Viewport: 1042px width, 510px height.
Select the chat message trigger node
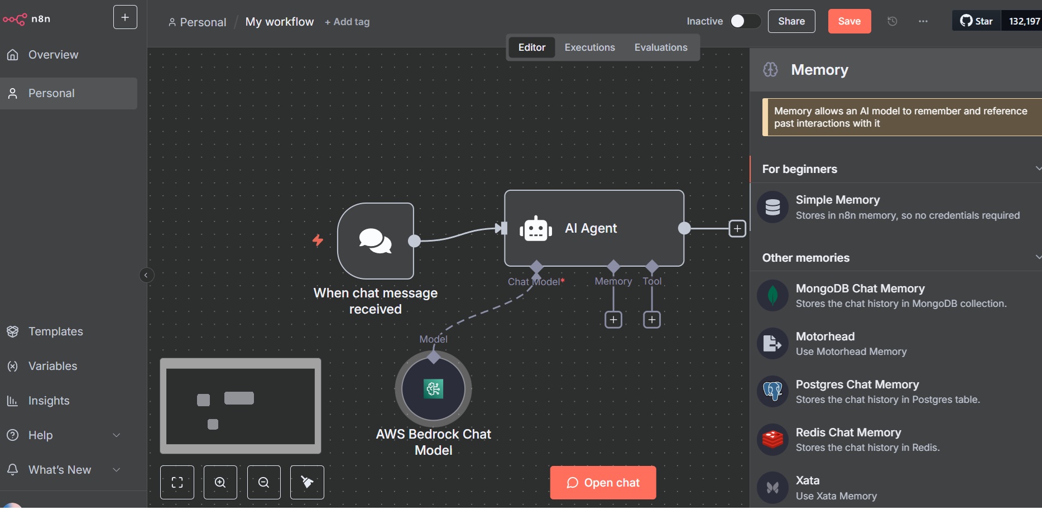pyautogui.click(x=376, y=240)
